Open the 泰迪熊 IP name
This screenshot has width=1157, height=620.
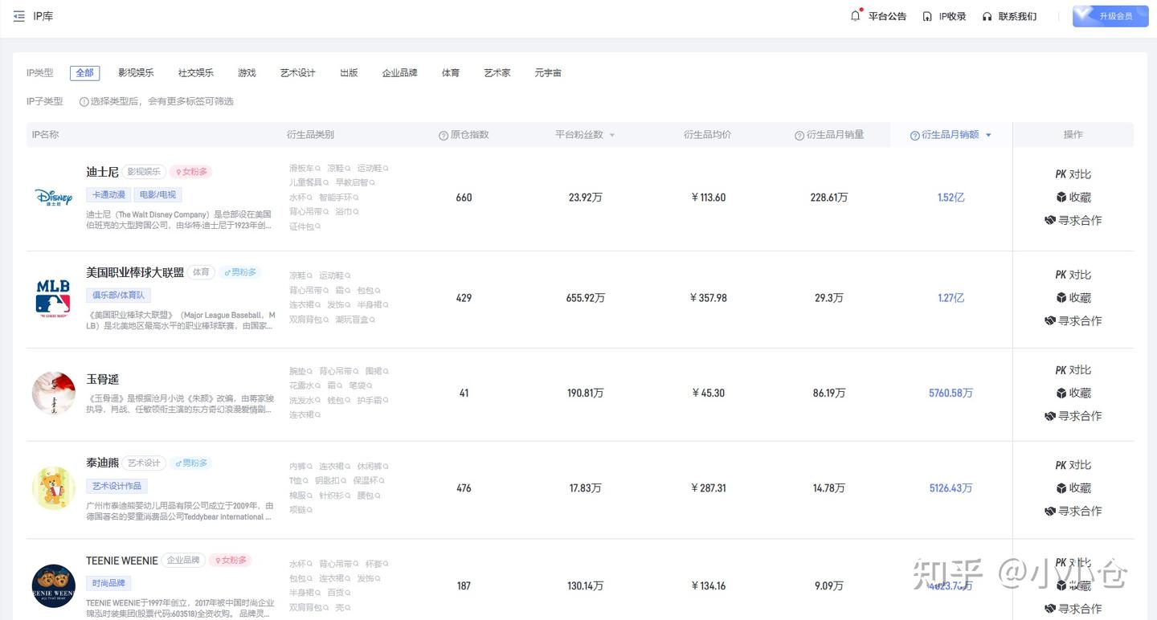[102, 463]
